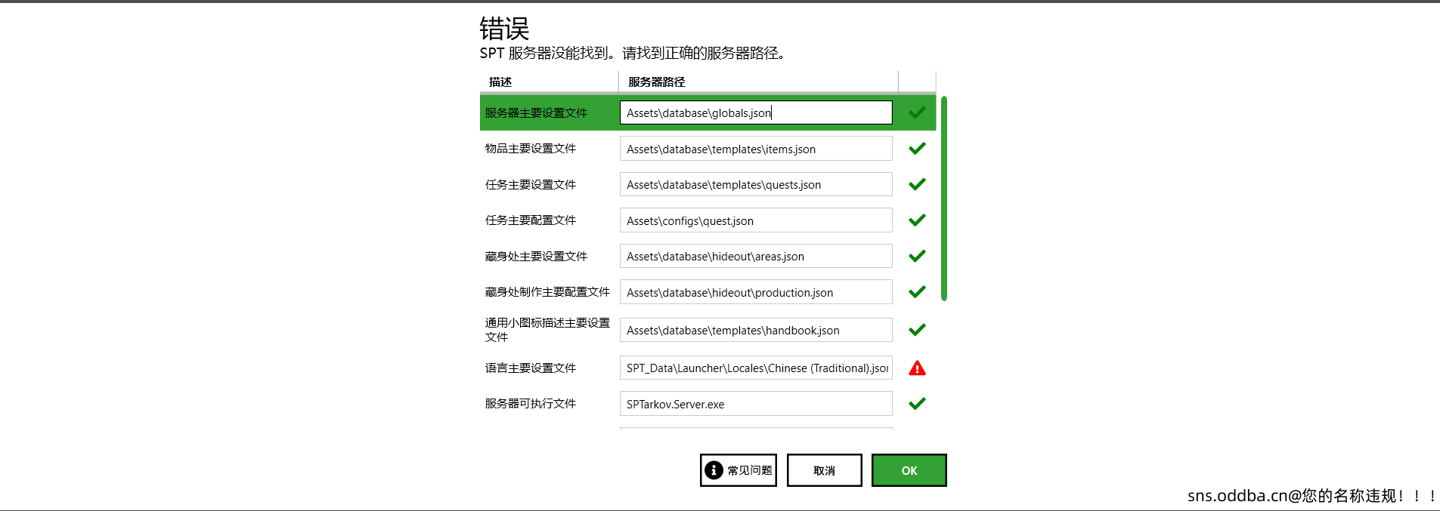Click checkmark icon beside production.json path
The height and width of the screenshot is (511, 1440).
(917, 292)
